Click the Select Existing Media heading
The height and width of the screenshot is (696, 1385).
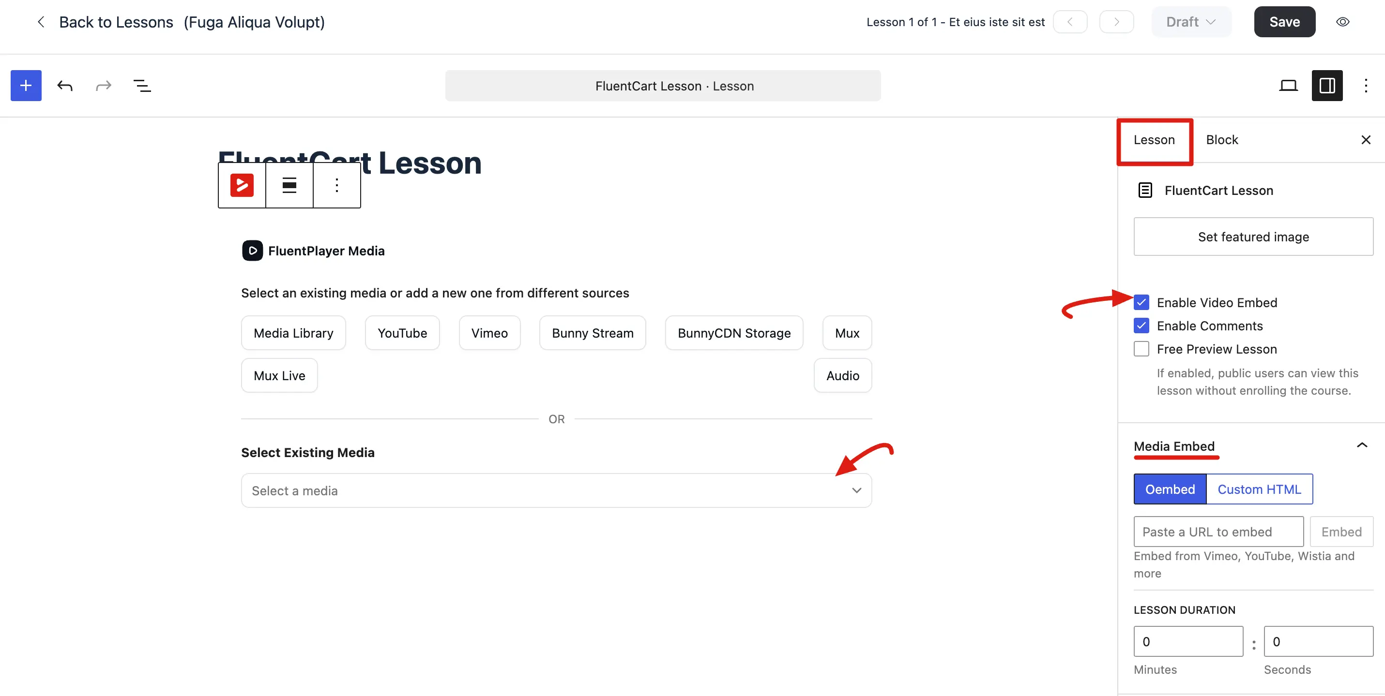point(307,453)
